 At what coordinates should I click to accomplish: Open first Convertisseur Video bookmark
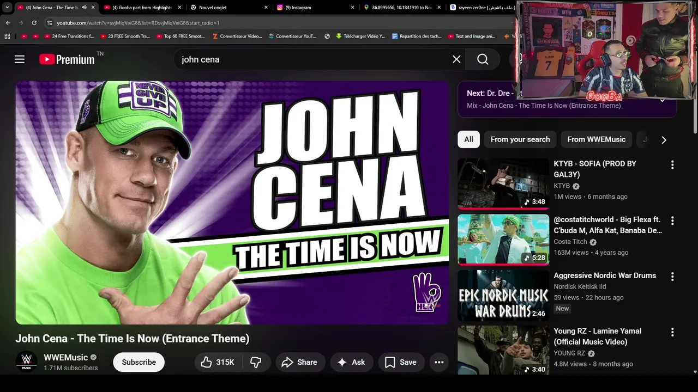(237, 36)
